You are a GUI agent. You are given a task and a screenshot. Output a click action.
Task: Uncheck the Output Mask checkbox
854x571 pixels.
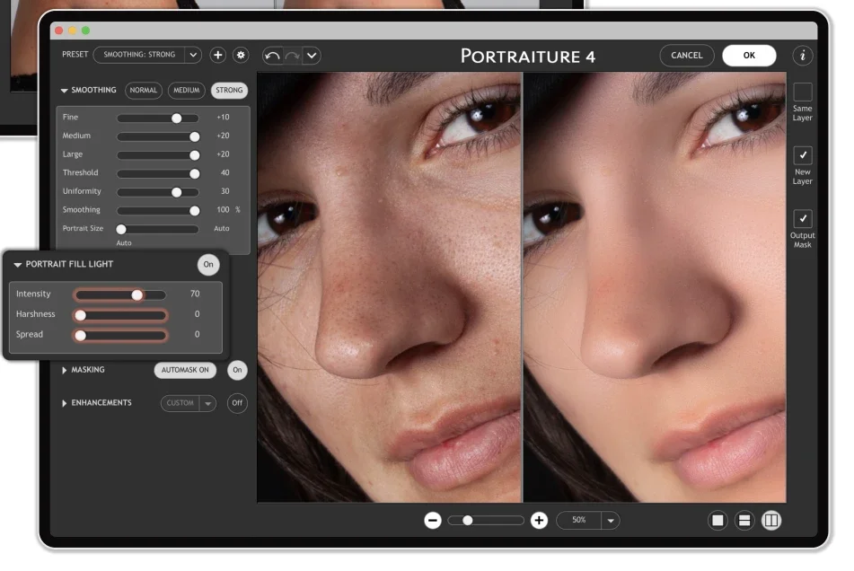tap(802, 219)
